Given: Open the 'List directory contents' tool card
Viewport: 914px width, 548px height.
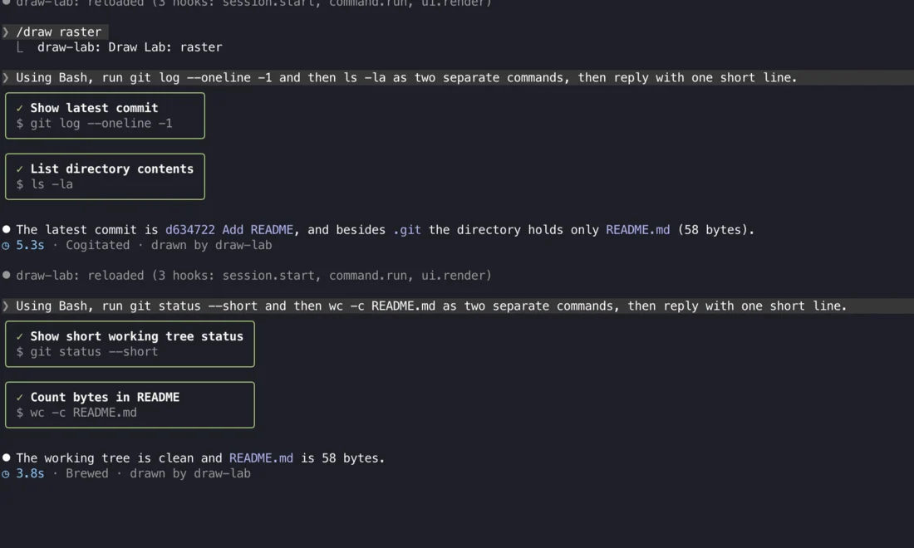Looking at the screenshot, I should pos(105,177).
